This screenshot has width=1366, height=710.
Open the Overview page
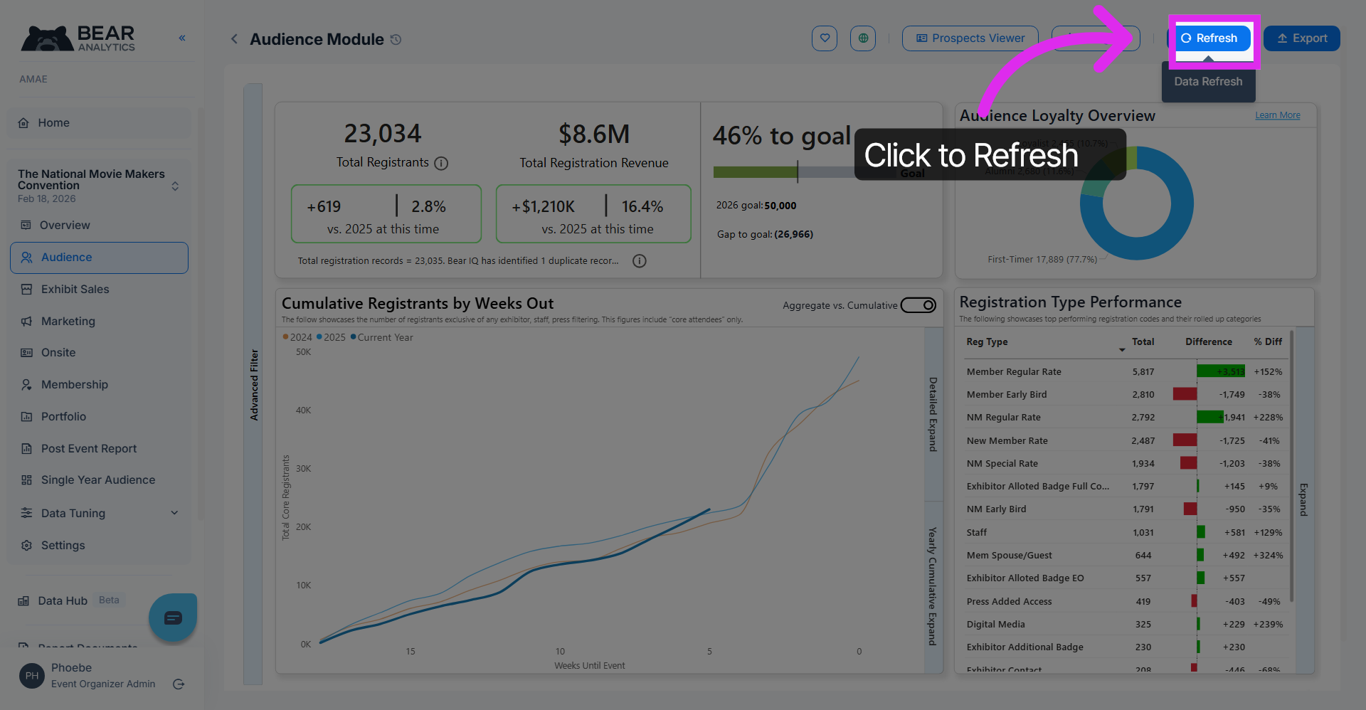[99, 226]
